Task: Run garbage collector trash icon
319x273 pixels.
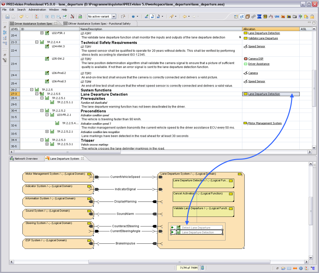Action: pos(203,268)
